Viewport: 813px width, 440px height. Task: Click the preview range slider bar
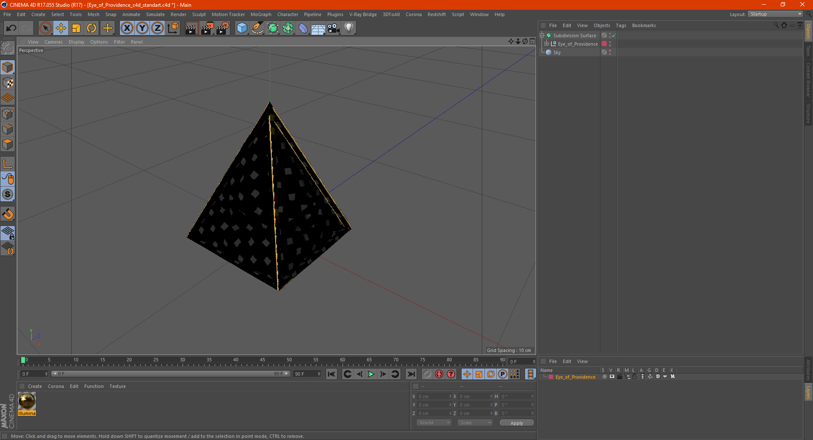point(171,374)
